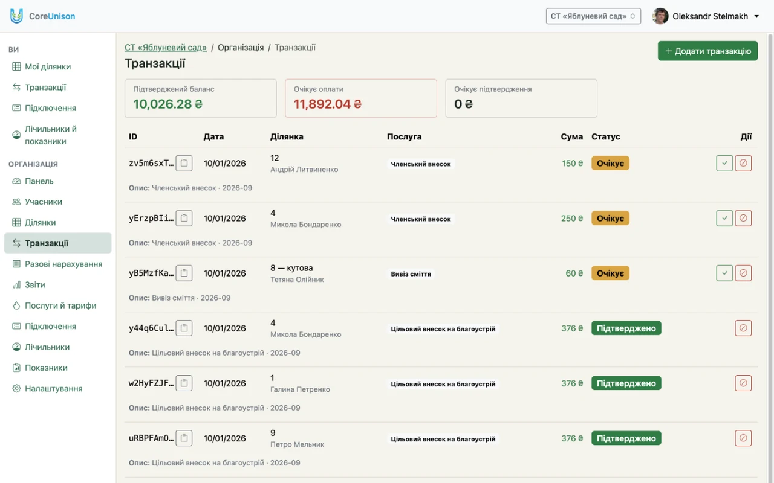Confirm the 150 ₴ transaction for plot 12
The width and height of the screenshot is (774, 483).
click(724, 163)
